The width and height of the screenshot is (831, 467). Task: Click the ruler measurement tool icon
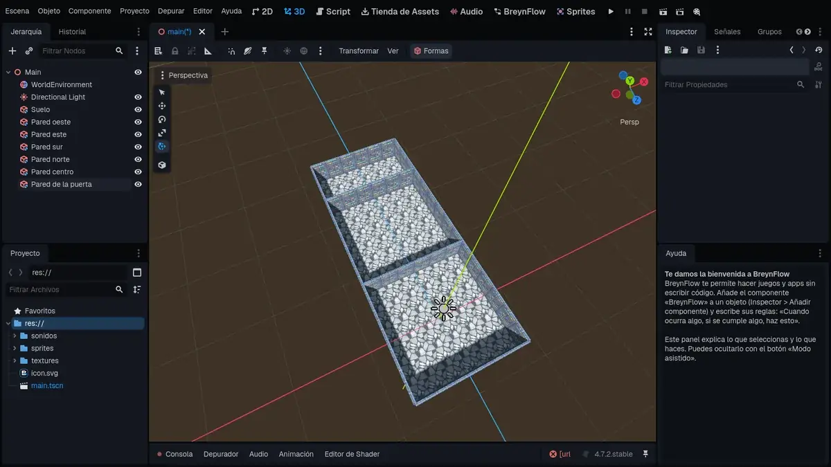coord(208,51)
